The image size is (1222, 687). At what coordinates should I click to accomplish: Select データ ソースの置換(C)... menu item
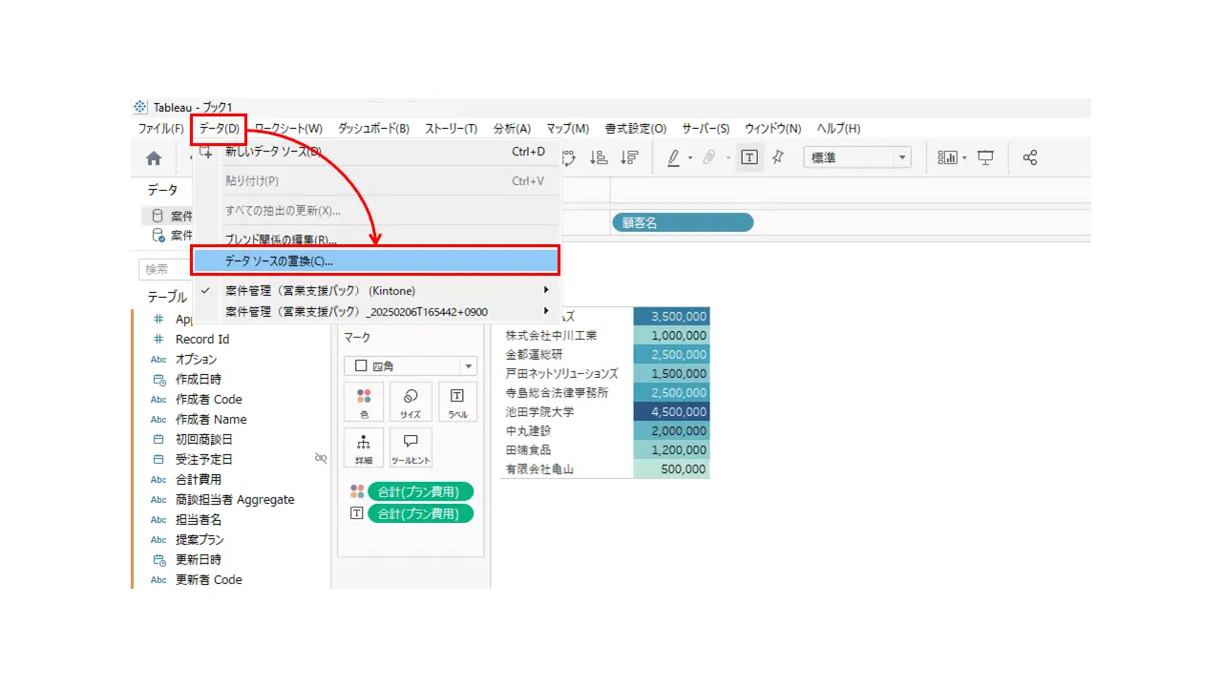point(375,260)
